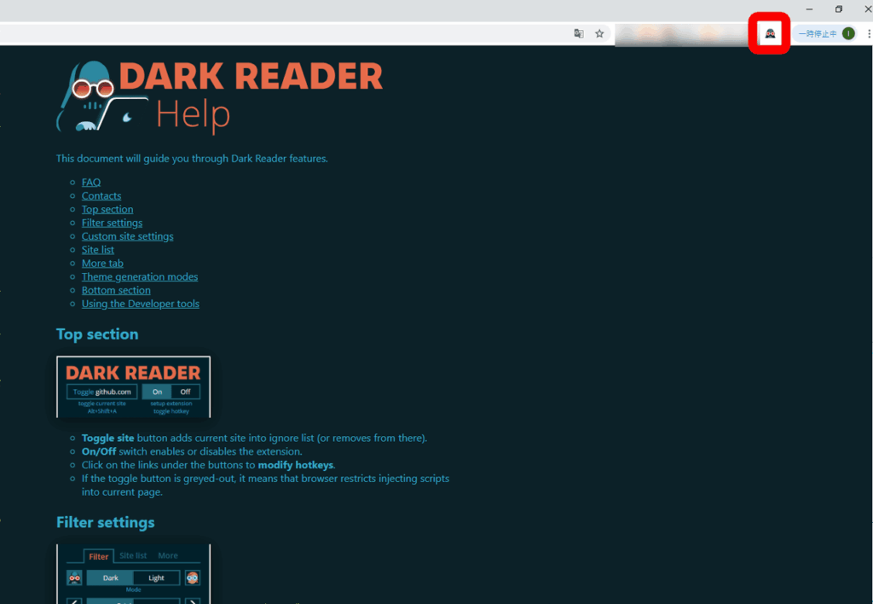Click the 'If the toggle button is greyed-out' bullet
Screen dimensions: 873x604
point(266,485)
